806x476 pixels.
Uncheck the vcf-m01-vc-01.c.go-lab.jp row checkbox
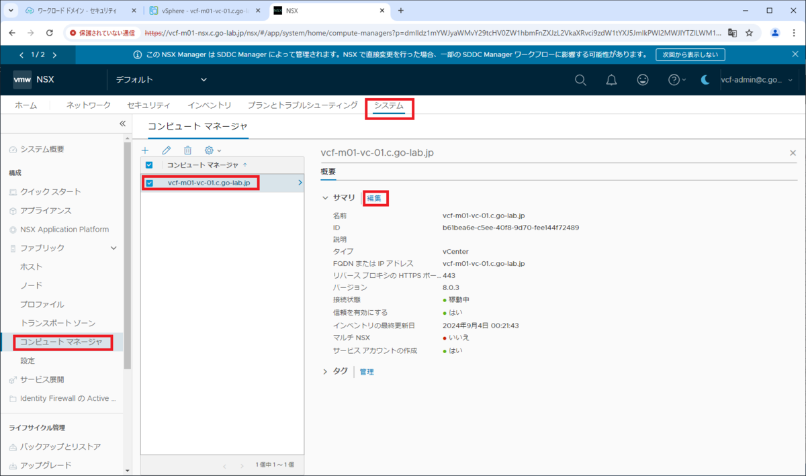(x=149, y=183)
